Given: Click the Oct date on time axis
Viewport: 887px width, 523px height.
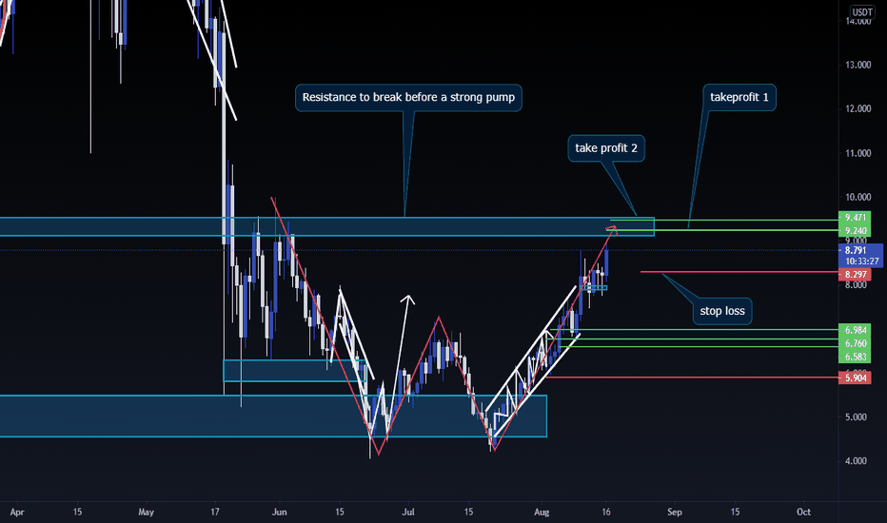Looking at the screenshot, I should tap(803, 513).
